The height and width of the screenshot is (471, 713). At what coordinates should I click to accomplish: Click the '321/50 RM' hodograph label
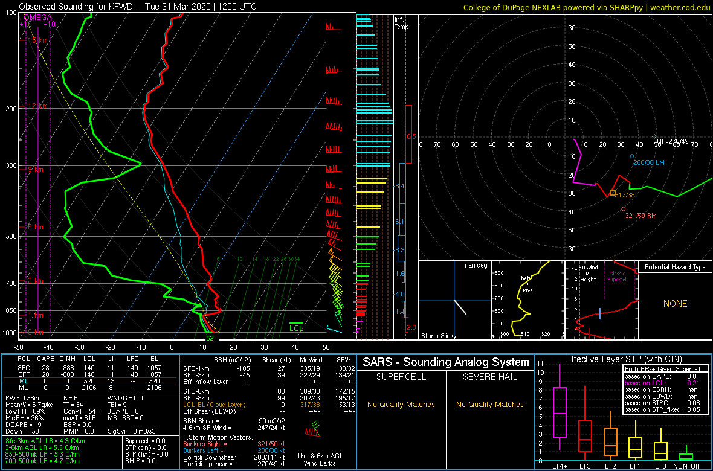[x=641, y=216]
